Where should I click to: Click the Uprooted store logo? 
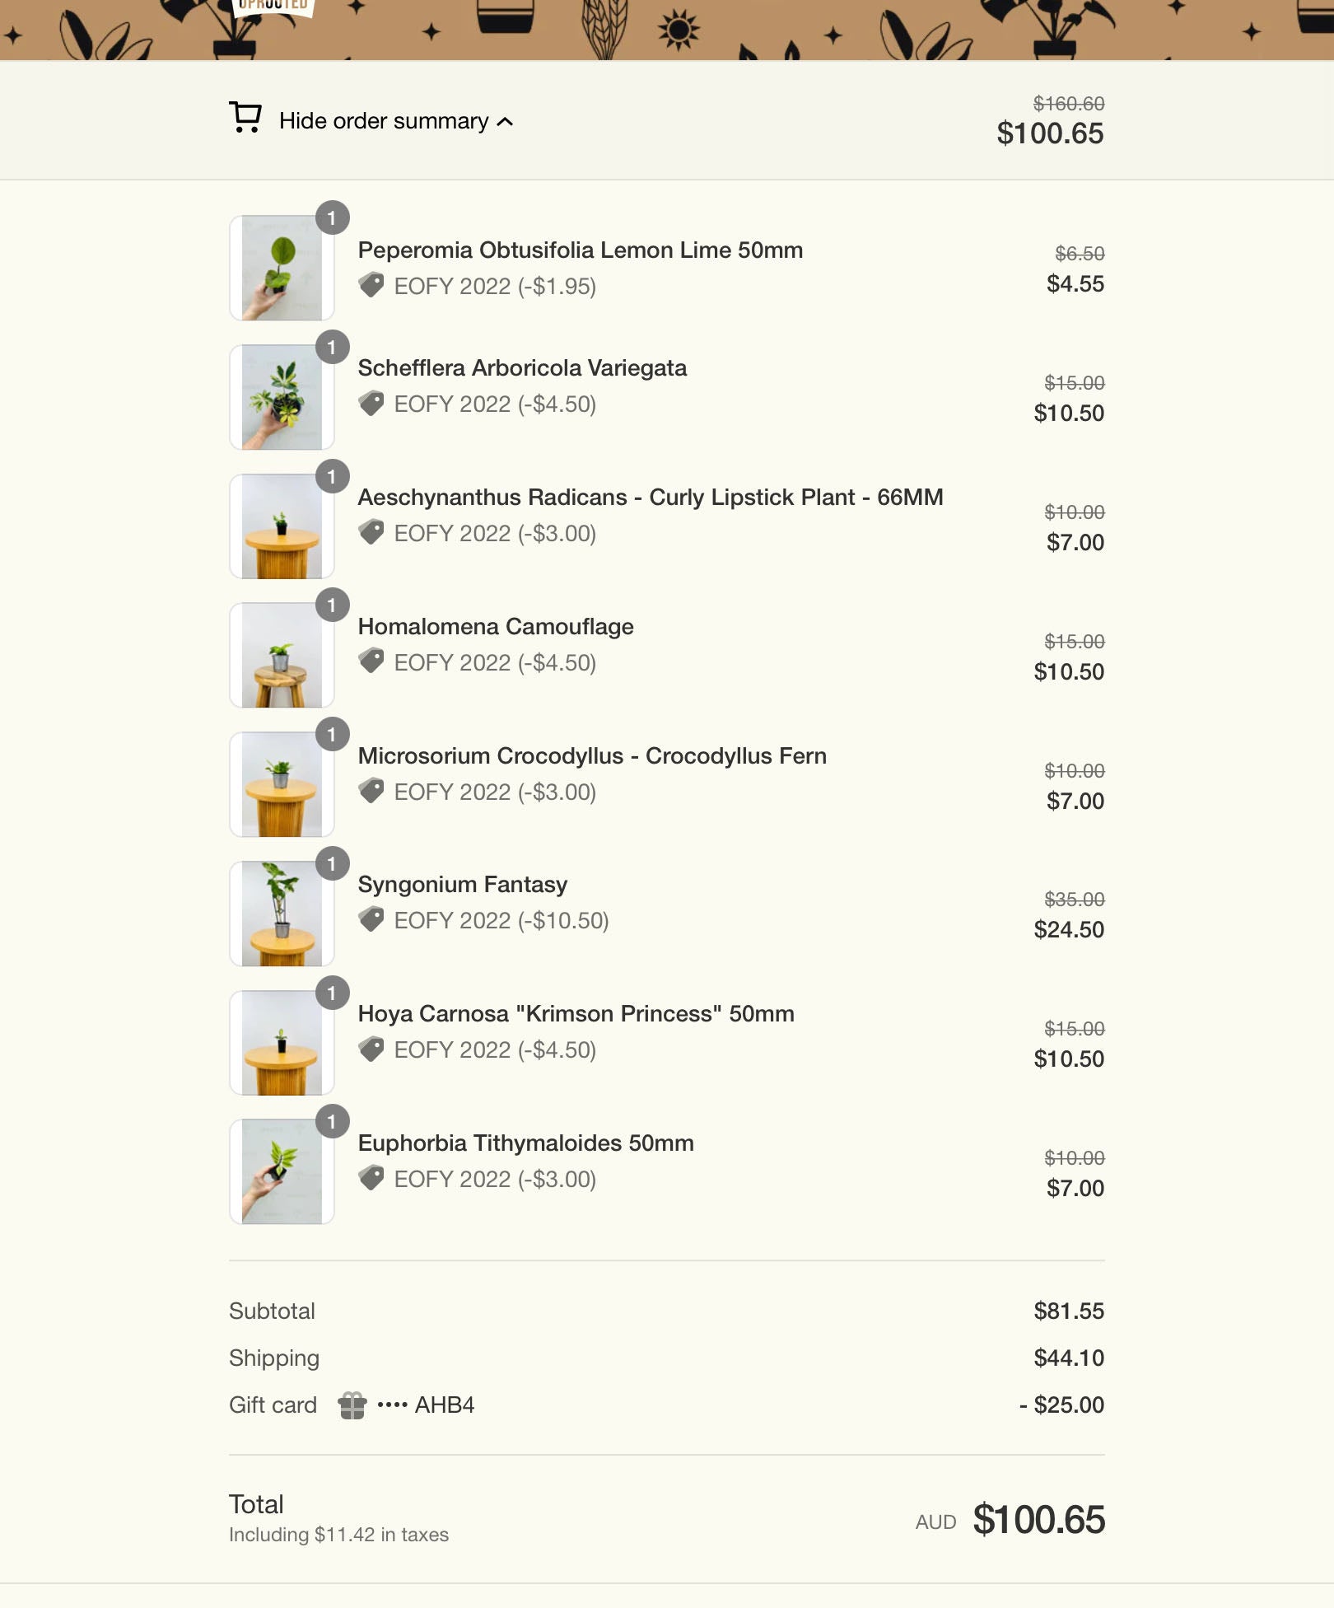273,7
